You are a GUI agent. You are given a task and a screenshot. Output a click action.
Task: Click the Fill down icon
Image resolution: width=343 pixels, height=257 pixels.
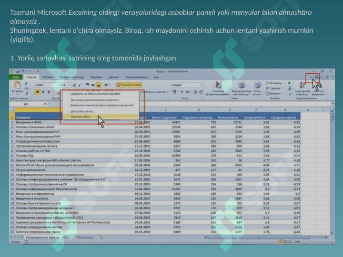(x=290, y=89)
